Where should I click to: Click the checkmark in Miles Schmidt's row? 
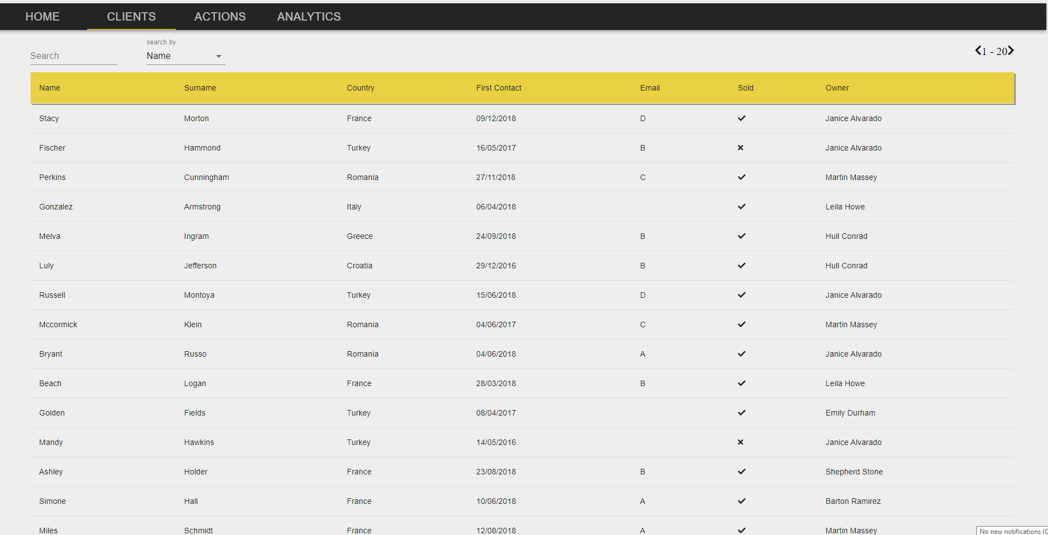[741, 530]
